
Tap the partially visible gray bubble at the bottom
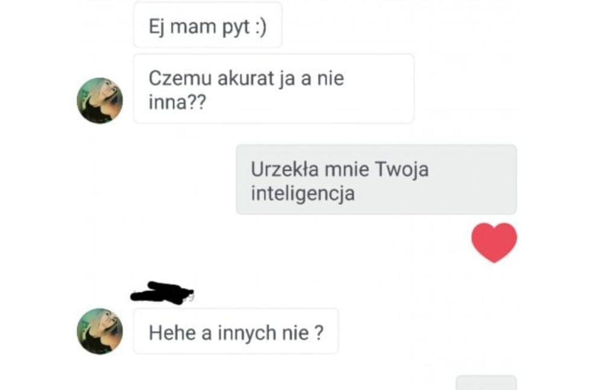pyautogui.click(x=486, y=383)
